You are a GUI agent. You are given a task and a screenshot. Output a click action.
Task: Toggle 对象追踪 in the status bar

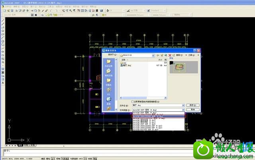click(74, 158)
